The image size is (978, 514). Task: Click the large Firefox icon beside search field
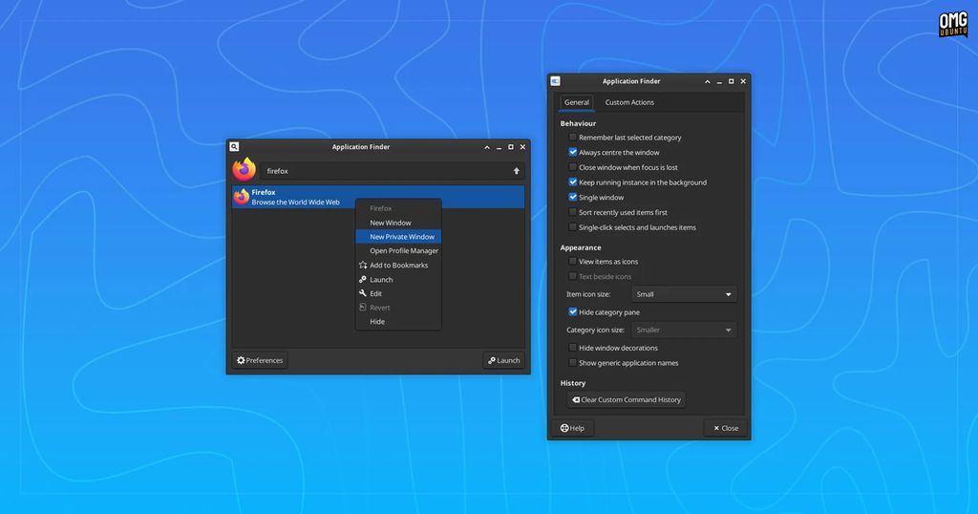click(244, 170)
